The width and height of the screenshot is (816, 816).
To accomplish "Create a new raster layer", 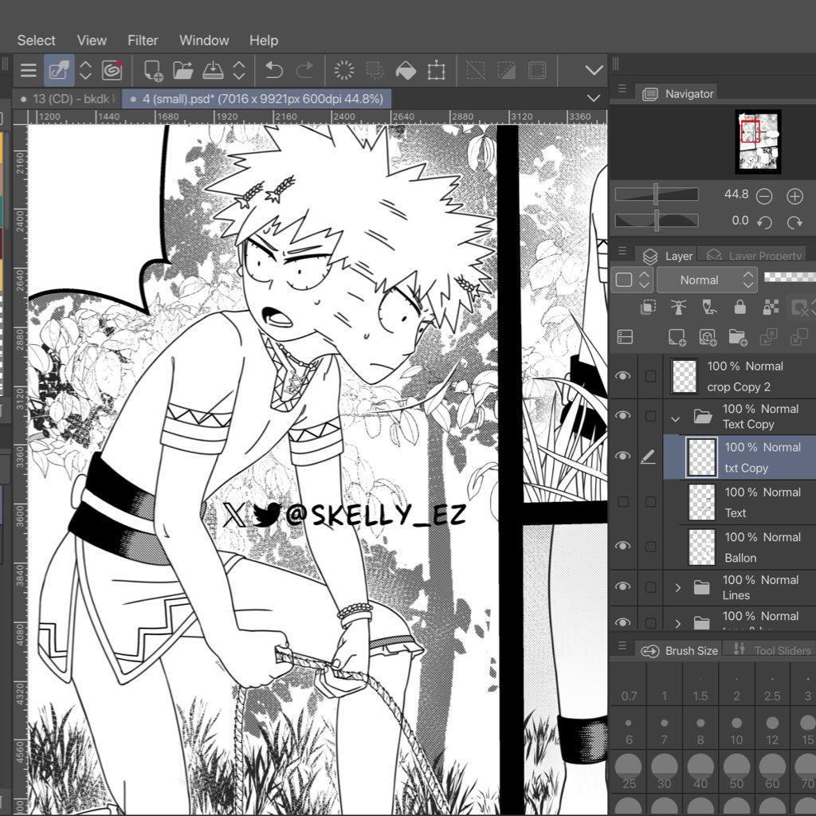I will [677, 337].
